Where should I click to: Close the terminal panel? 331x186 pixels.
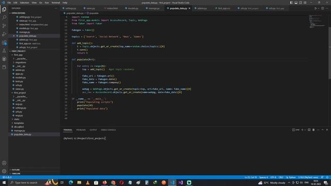coord(327,130)
